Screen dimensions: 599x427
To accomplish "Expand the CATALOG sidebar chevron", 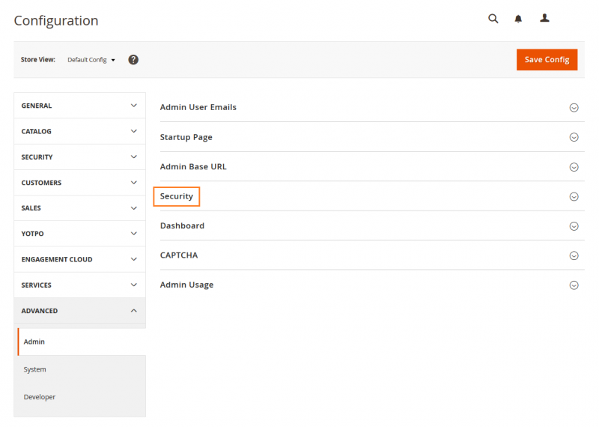I will click(x=134, y=131).
